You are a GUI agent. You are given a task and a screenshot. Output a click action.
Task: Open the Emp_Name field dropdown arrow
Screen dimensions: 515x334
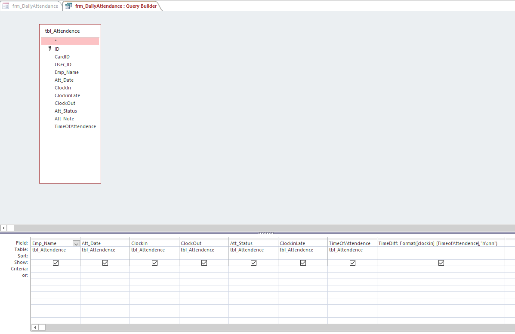[76, 243]
